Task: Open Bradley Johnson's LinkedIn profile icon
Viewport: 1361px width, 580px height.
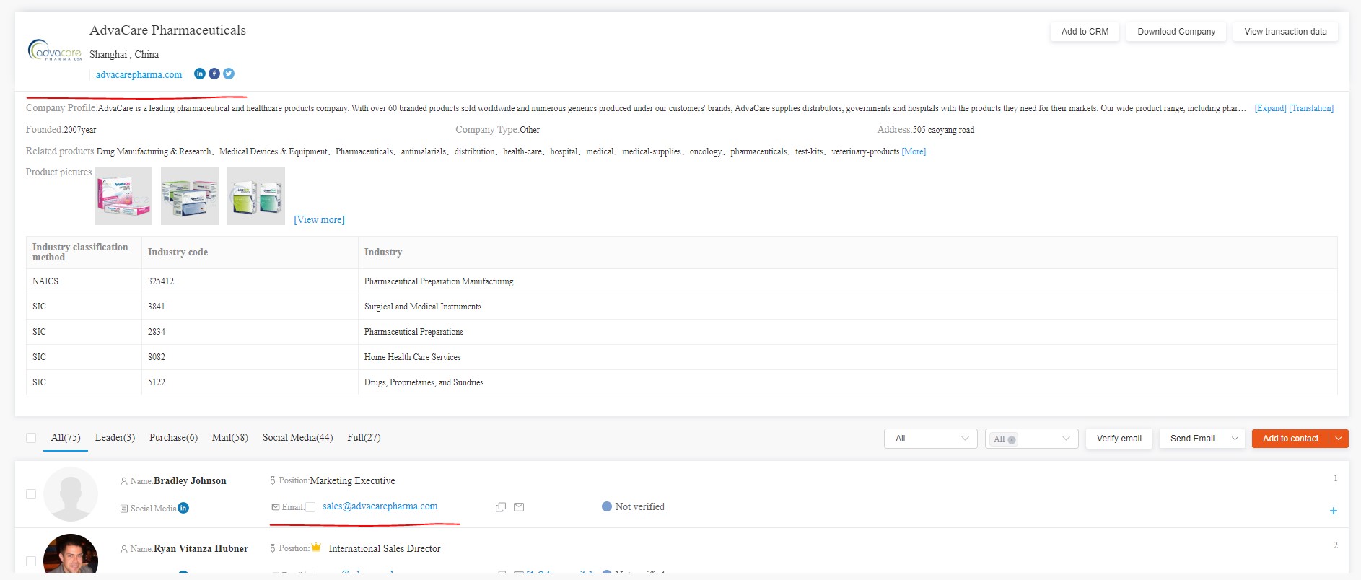Action: 183,508
